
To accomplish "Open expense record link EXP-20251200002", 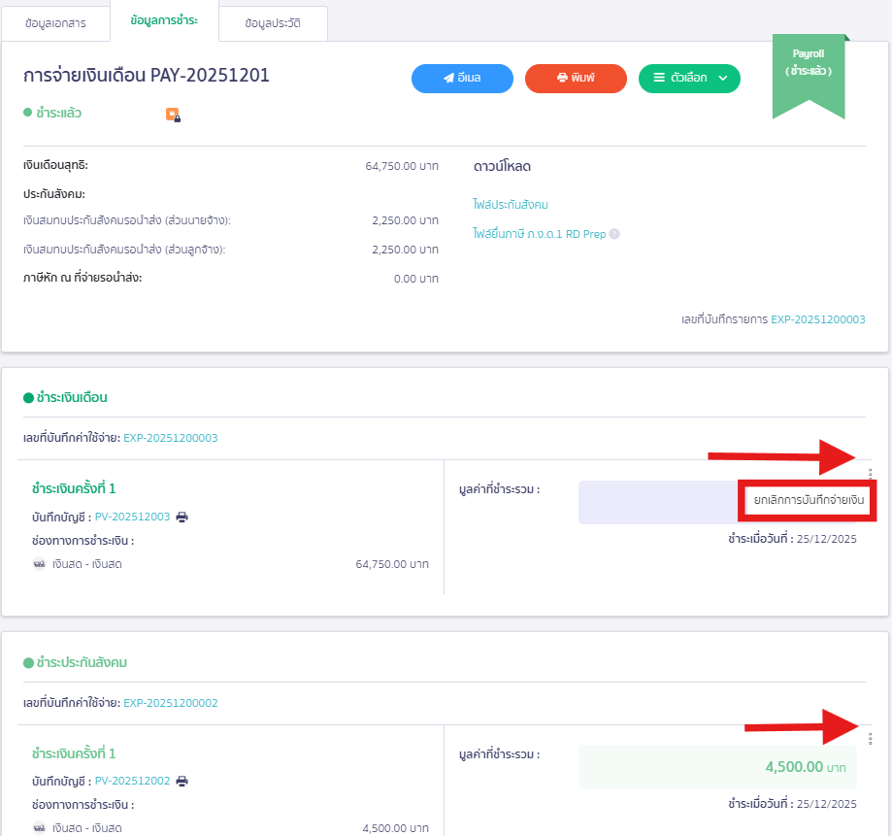I will coord(170,703).
